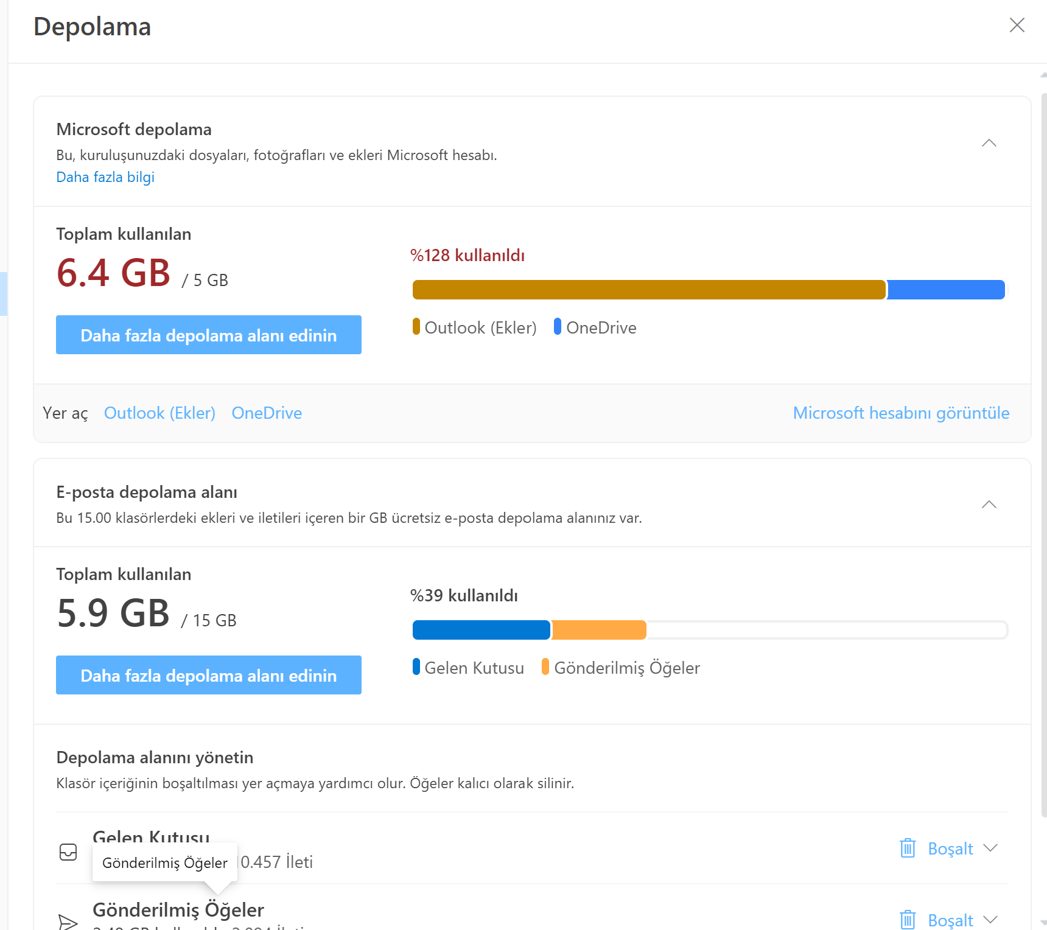
Task: Click the '5.9 GB' total used value
Action: point(113,613)
